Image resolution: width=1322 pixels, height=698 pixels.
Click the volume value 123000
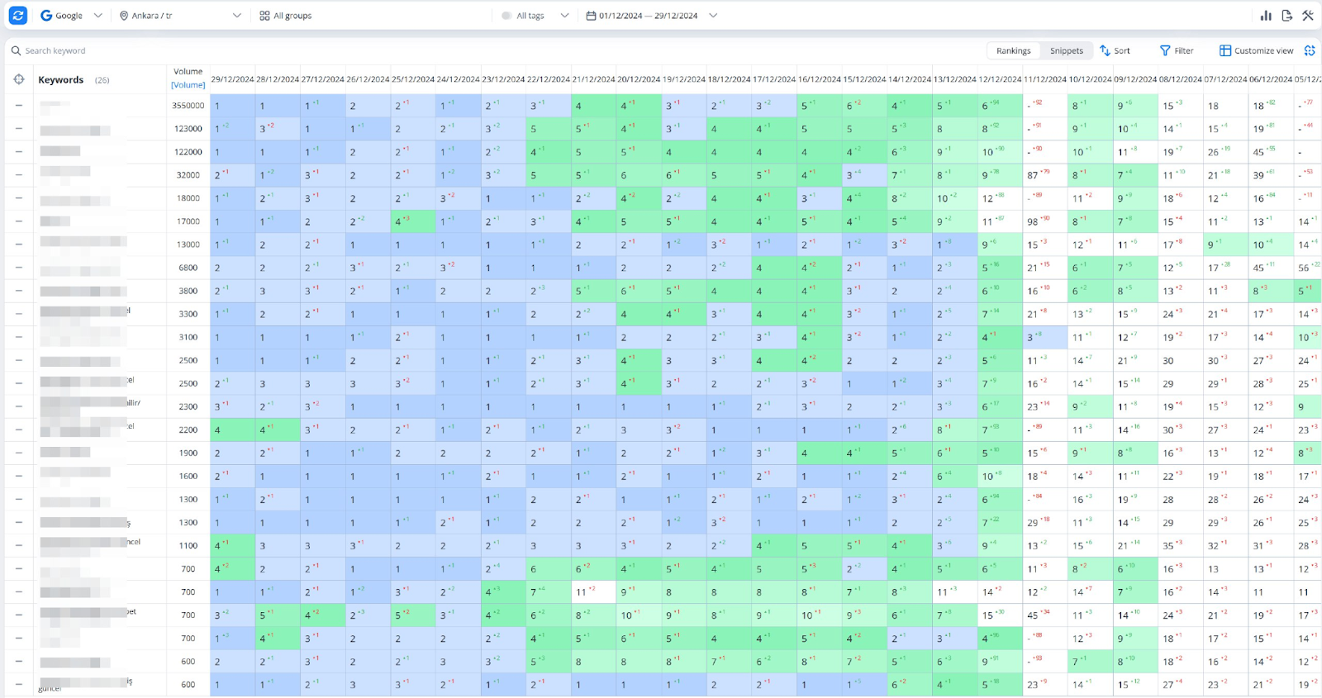(188, 128)
